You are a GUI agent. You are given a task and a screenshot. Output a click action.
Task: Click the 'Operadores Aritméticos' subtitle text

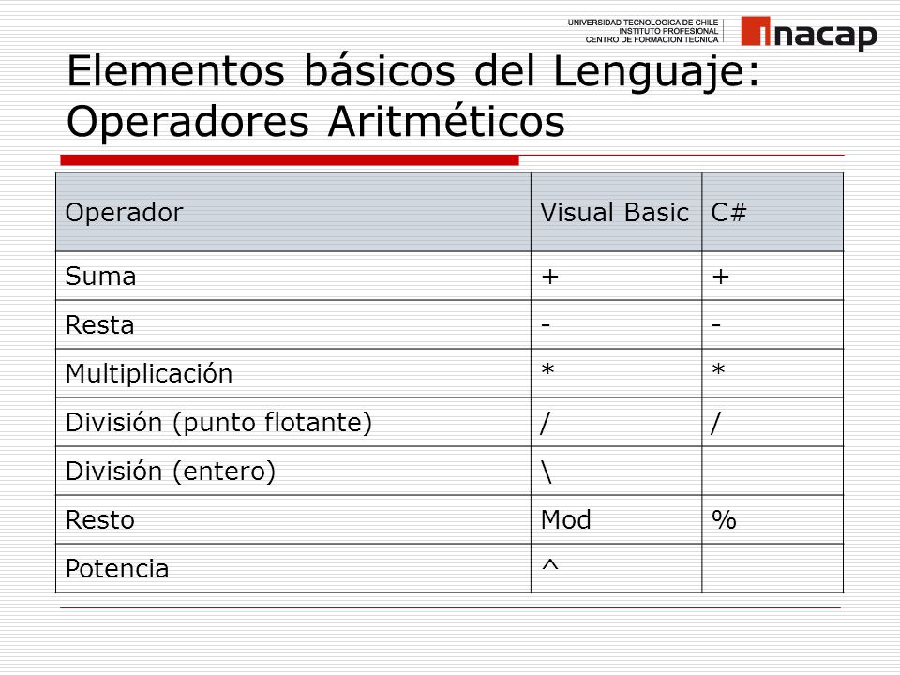coord(316,122)
